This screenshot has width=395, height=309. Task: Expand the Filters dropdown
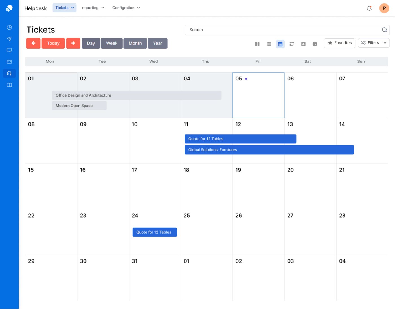[374, 43]
